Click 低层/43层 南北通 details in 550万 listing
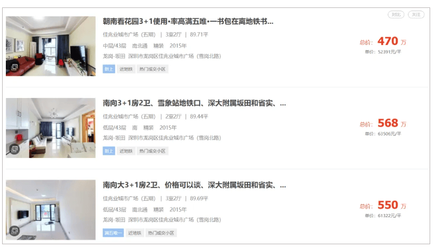The image size is (436, 249). click(x=144, y=210)
